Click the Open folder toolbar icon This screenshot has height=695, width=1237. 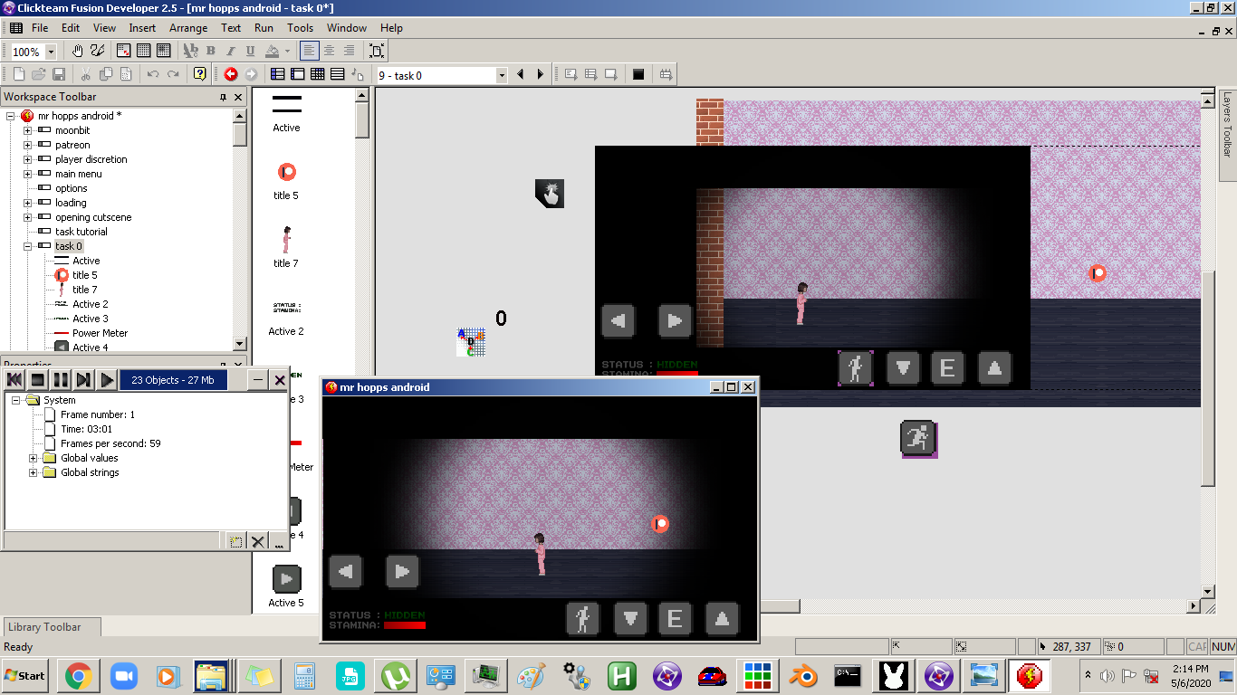(x=39, y=74)
